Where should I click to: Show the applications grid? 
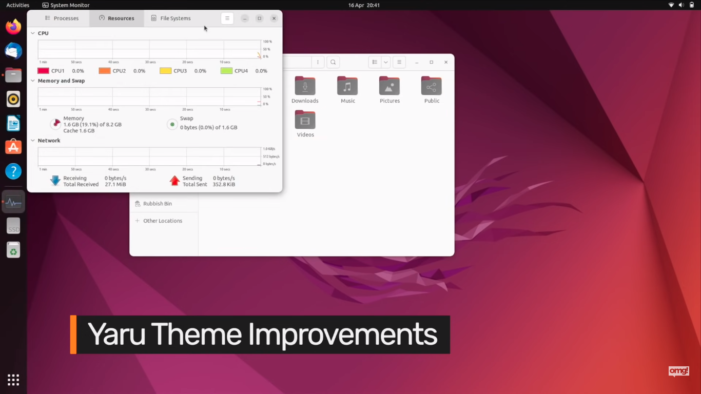click(x=13, y=380)
